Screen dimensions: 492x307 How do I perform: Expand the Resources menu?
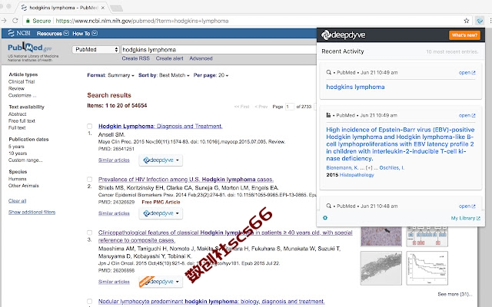(x=53, y=33)
